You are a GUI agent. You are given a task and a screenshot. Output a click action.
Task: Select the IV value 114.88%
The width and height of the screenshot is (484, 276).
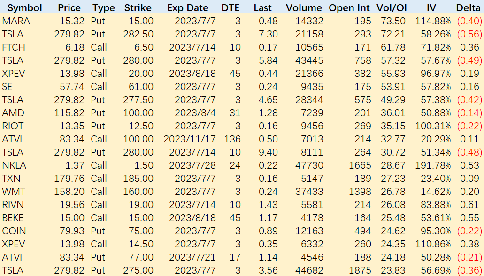click(433, 21)
